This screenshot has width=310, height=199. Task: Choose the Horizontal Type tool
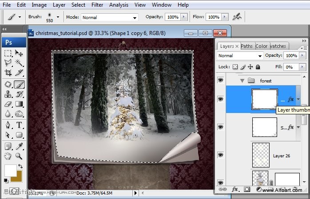click(19, 125)
